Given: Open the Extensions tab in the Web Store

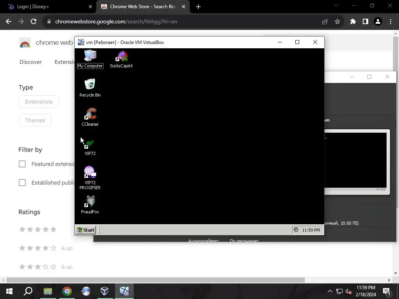Looking at the screenshot, I should 65,62.
